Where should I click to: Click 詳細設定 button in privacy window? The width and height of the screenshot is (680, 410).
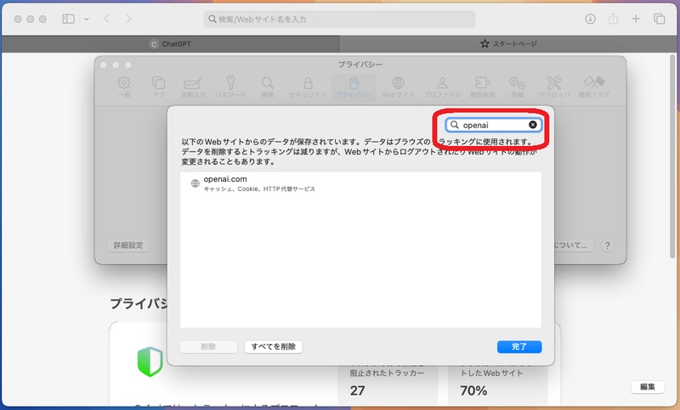pyautogui.click(x=128, y=245)
